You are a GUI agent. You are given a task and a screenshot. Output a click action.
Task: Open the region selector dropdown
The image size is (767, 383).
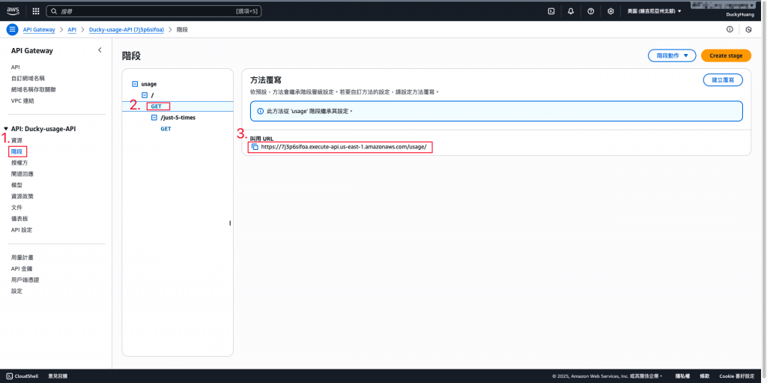655,10
